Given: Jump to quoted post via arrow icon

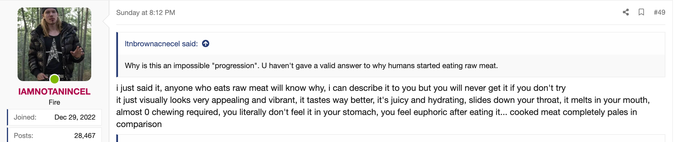Looking at the screenshot, I should pyautogui.click(x=205, y=43).
